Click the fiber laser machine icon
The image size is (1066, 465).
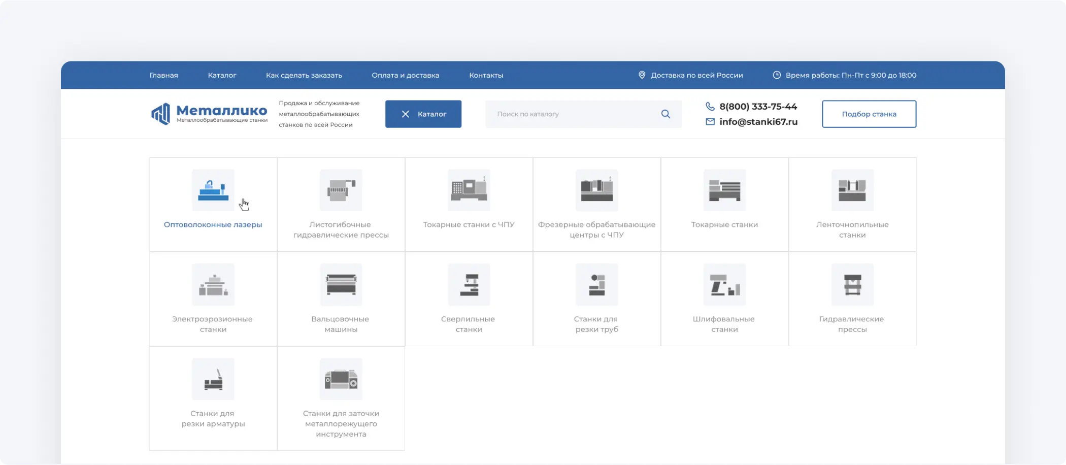coord(213,190)
